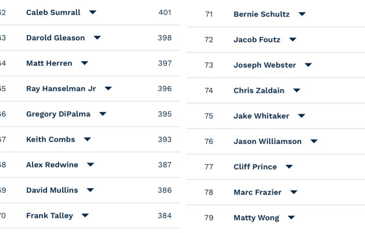Expand Keith Combs' dropdown arrow
The height and width of the screenshot is (233, 365).
click(87, 140)
